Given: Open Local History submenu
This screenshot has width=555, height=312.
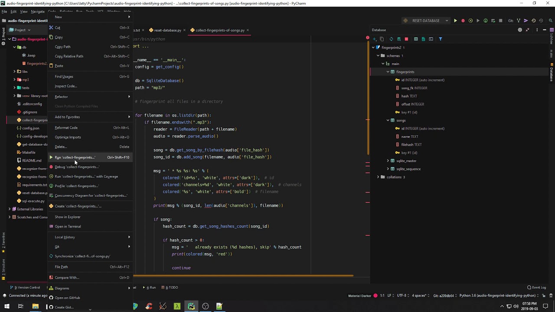Looking at the screenshot, I should tap(90, 237).
